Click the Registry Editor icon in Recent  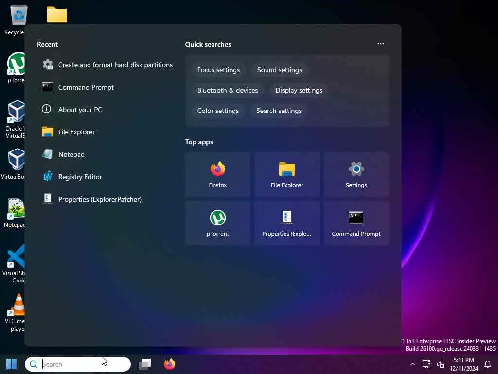point(48,176)
